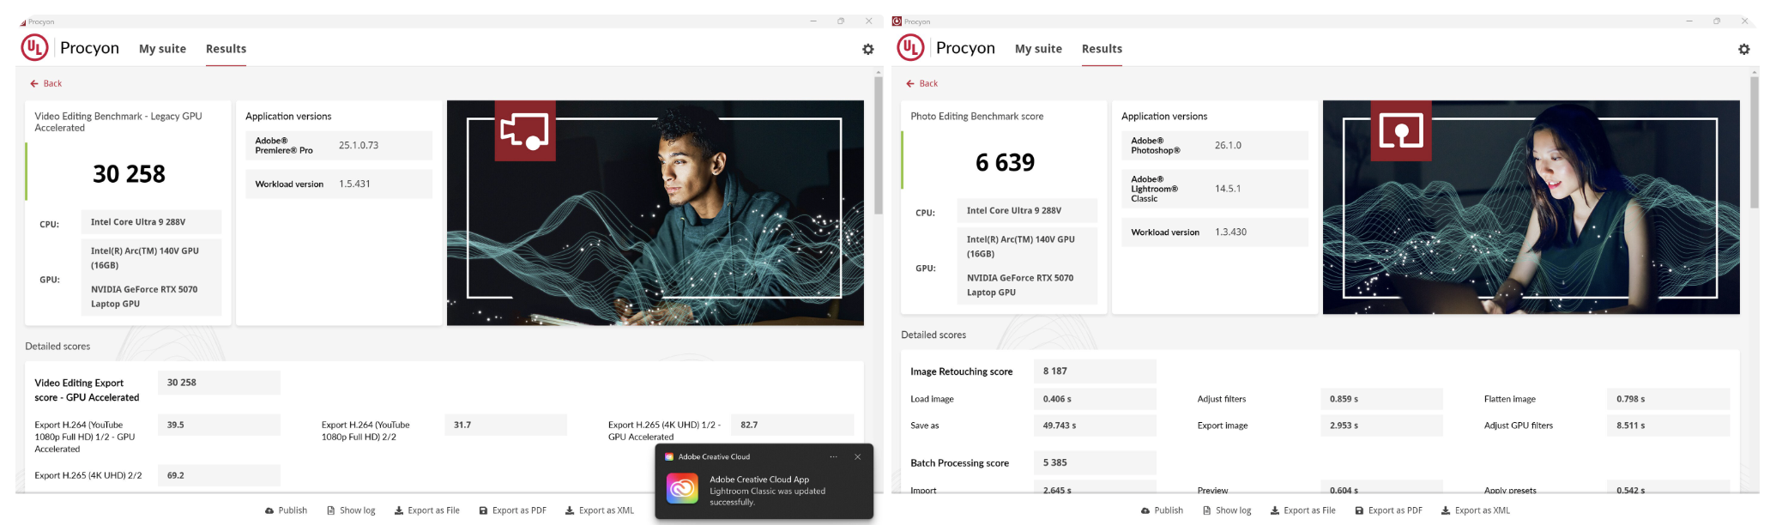Click UL logo in Photo Editing window

(x=910, y=48)
